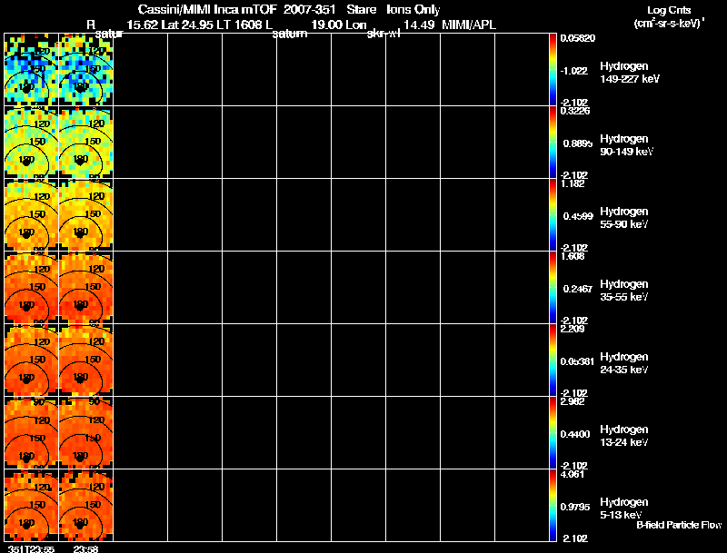The image size is (727, 553).
Task: Click the color bar for Hydrogen 35-55 keV
Action: click(553, 287)
